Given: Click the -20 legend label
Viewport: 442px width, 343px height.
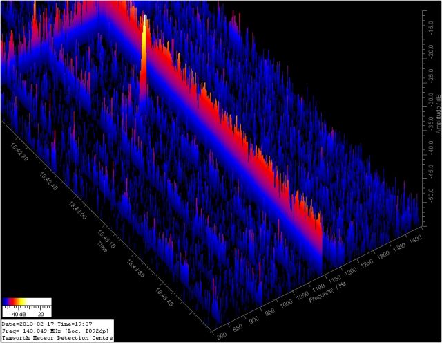Looking at the screenshot, I should coord(40,313).
